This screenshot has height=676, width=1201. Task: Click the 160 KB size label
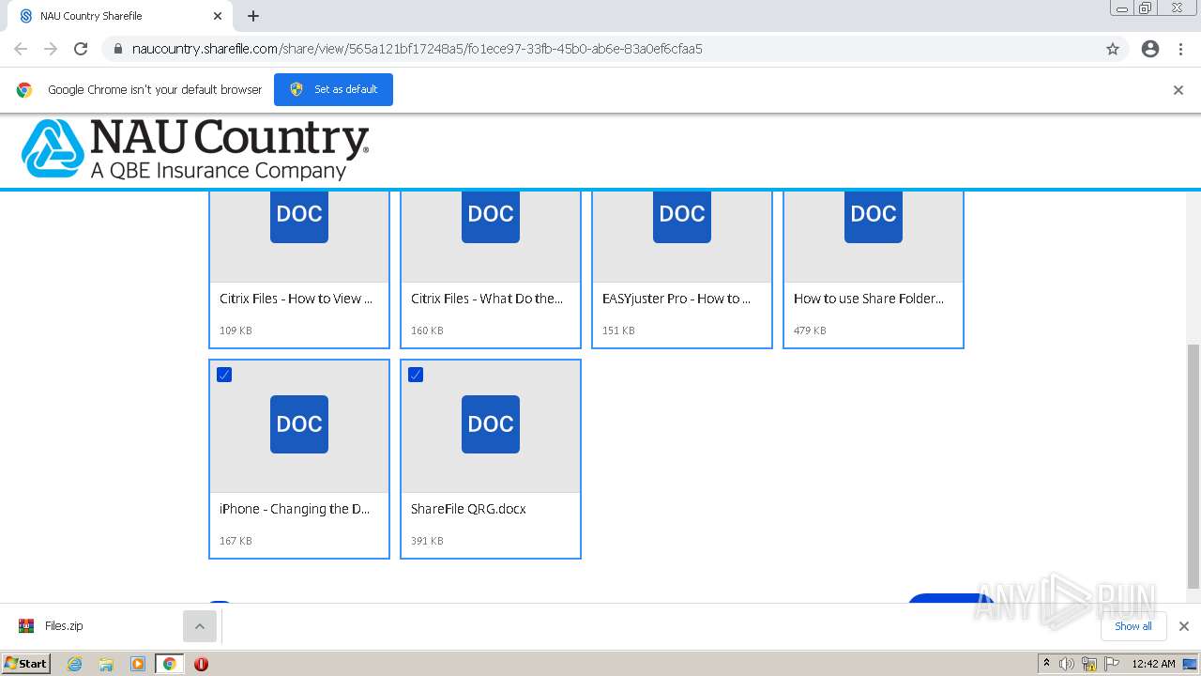(x=427, y=330)
